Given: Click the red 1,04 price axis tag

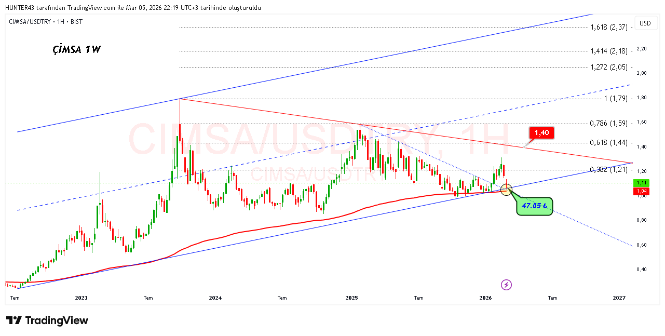Looking at the screenshot, I should click(642, 191).
